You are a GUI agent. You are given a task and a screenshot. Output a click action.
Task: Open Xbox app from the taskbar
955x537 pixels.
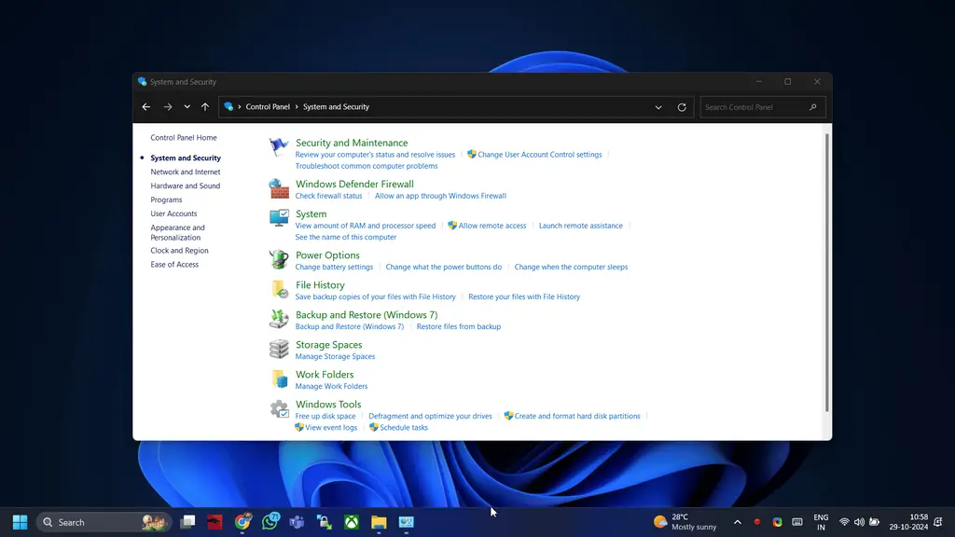coord(352,522)
